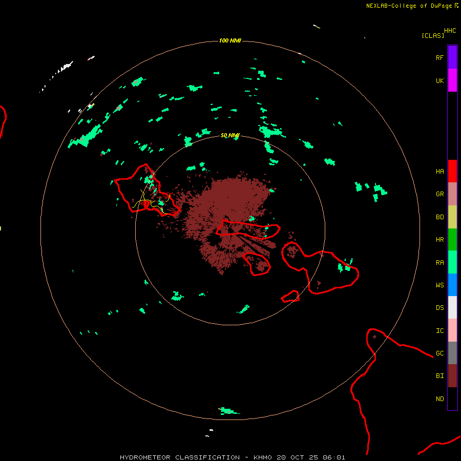Viewport: 461px width, 461px height.
Task: Click the IC pink legend swatch
Action: click(452, 330)
